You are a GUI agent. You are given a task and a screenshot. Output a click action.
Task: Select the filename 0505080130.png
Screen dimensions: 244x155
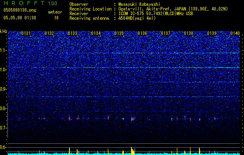(x=20, y=10)
